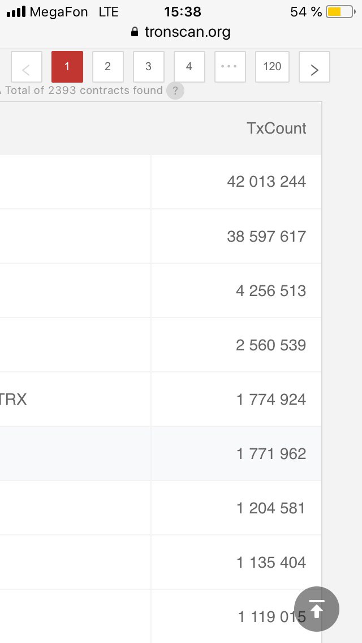
Task: Select the row with 42 013 244 transactions
Action: click(160, 182)
